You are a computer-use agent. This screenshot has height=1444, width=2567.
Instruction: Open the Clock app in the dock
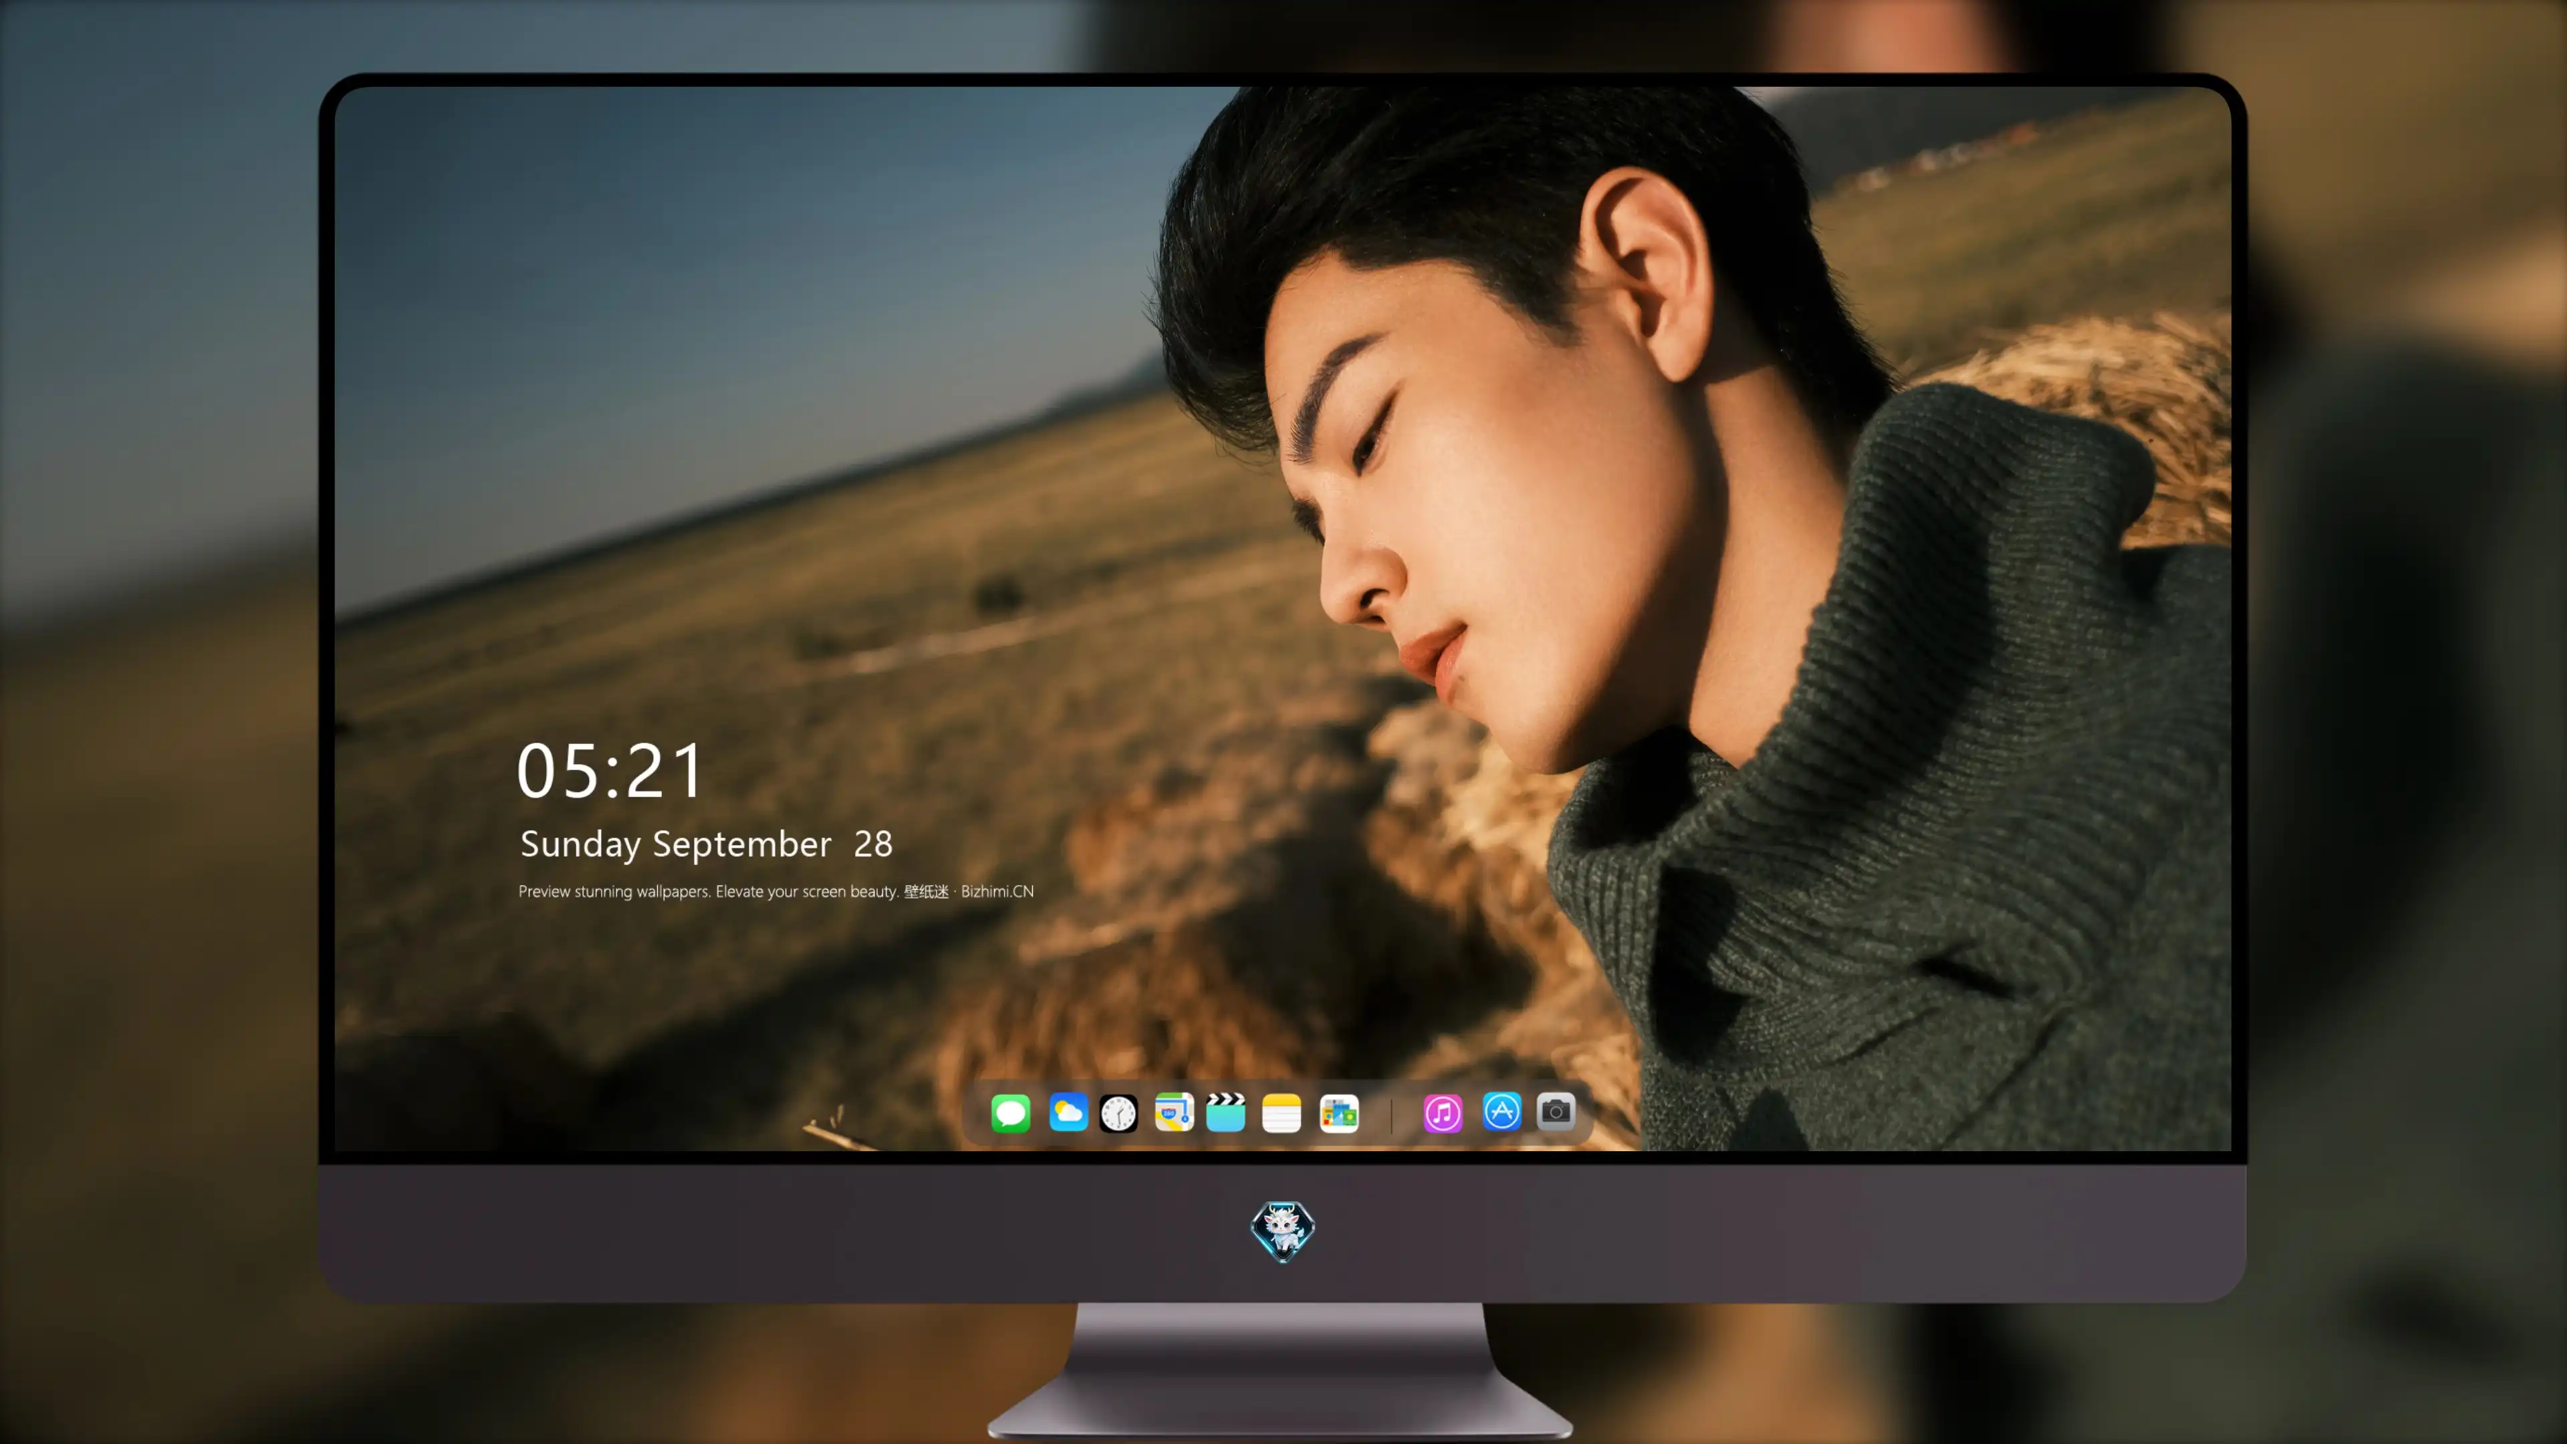point(1118,1113)
